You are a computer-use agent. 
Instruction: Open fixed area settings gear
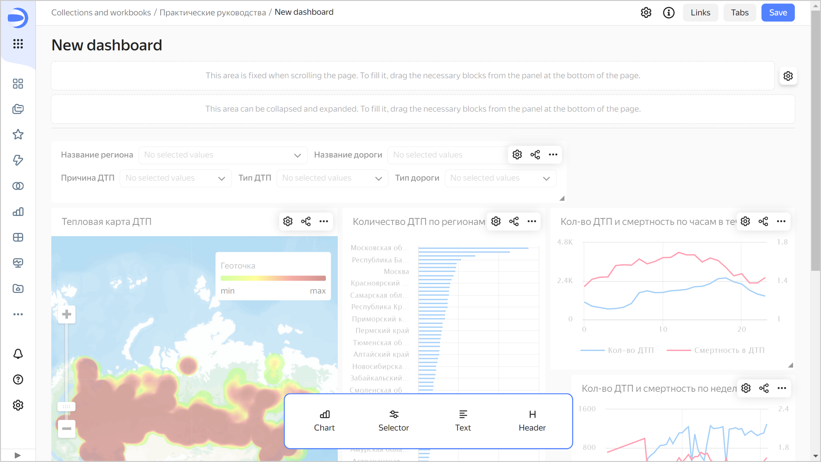coord(788,76)
